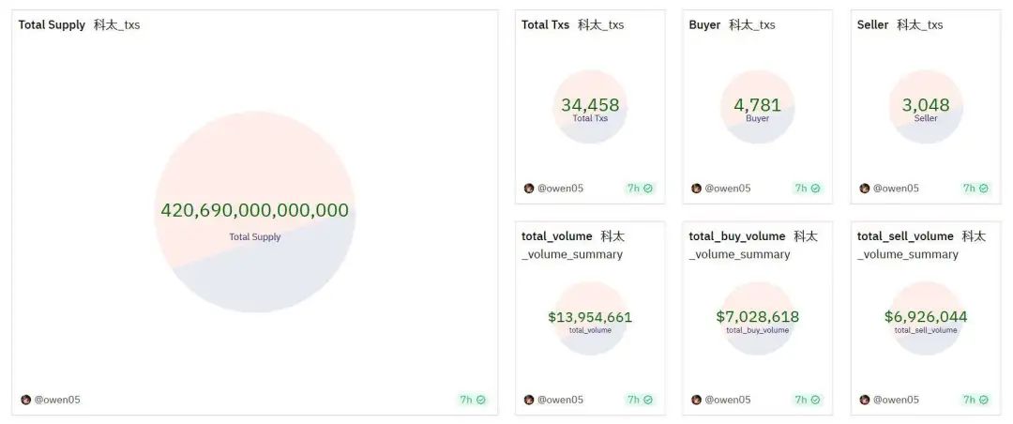This screenshot has height=424, width=1013.
Task: Click 'total_sell_volume' label under the counter value
Action: point(926,330)
